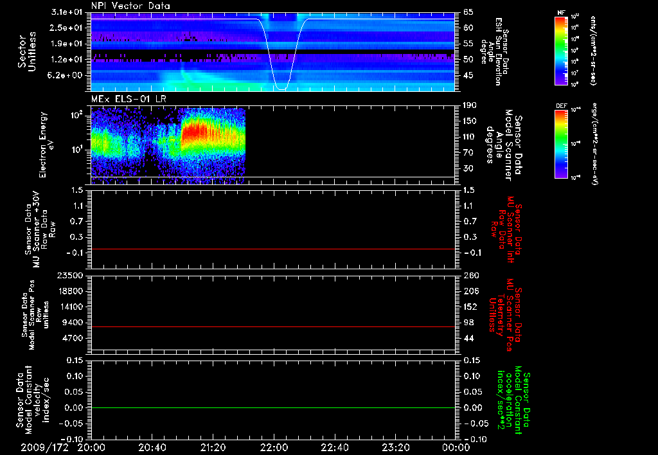Click the "1.9e+01" sector tick value
The width and height of the screenshot is (658, 455).
point(67,44)
